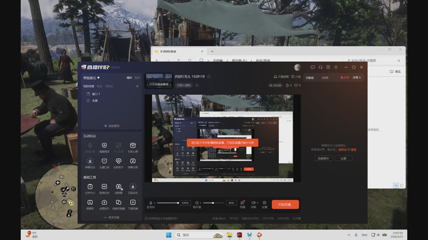Image resolution: width=428 pixels, height=240 pixels.
Task: Click stream cover thumbnail
Action: coord(159,81)
